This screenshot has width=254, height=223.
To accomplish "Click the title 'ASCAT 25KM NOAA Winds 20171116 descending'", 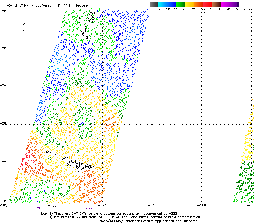I will 50,5.
